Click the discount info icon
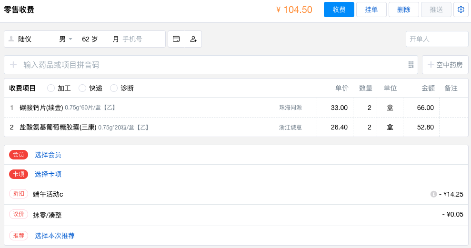Screen dimensions: 471x248 [x=433, y=194]
